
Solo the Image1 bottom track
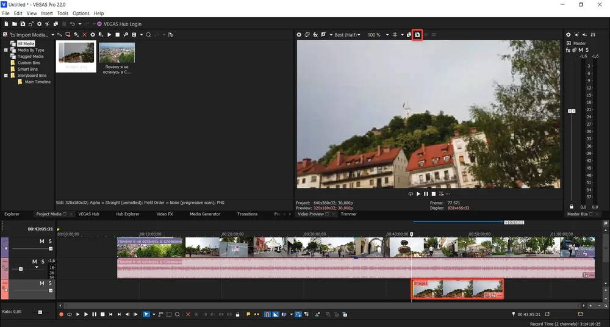point(50,284)
